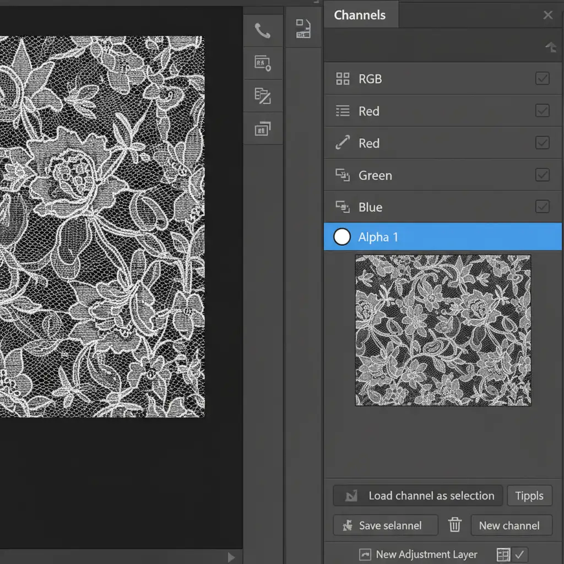Toggle the checkmark beside New Adjustment Layer
Viewport: 564px width, 564px height.
[519, 554]
